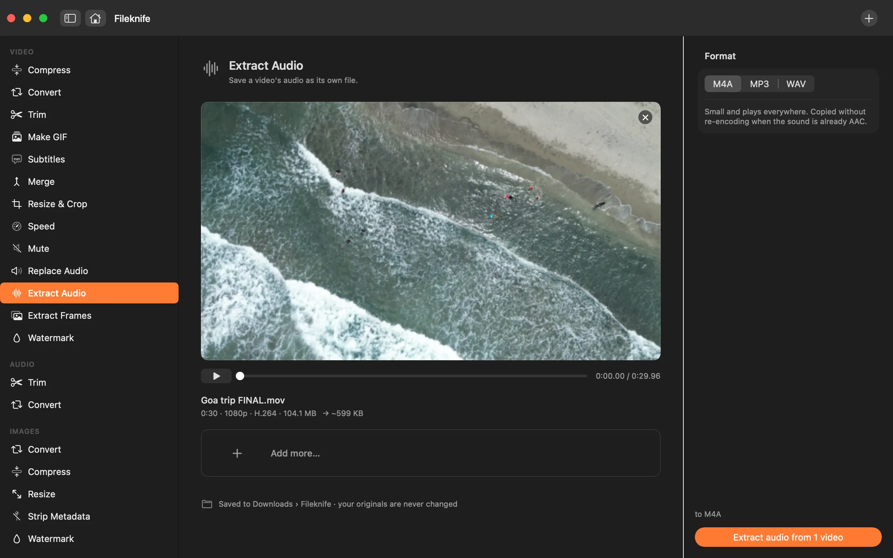Viewport: 893px width, 558px height.
Task: Click the Add more... button
Action: 430,453
